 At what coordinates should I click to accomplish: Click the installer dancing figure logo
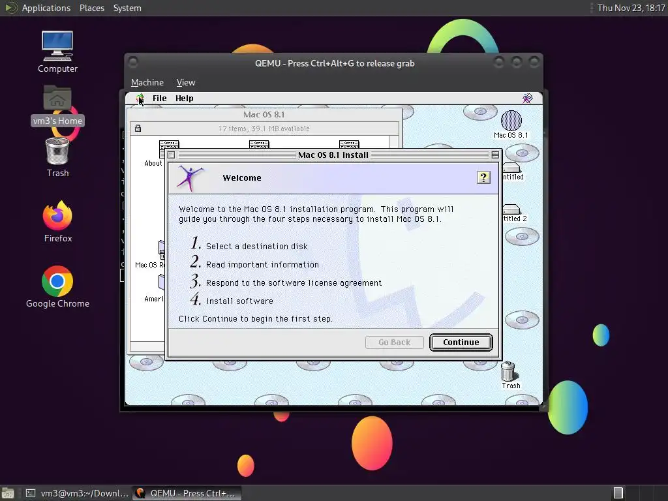tap(190, 177)
